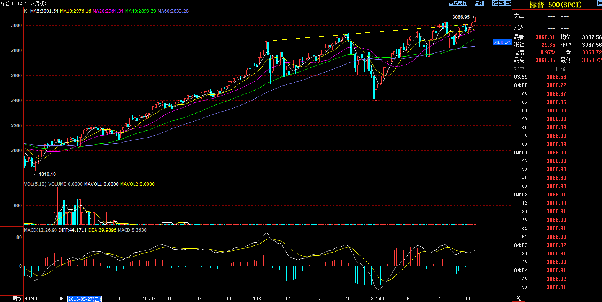Click the 2838.25 price axis marker

502,42
